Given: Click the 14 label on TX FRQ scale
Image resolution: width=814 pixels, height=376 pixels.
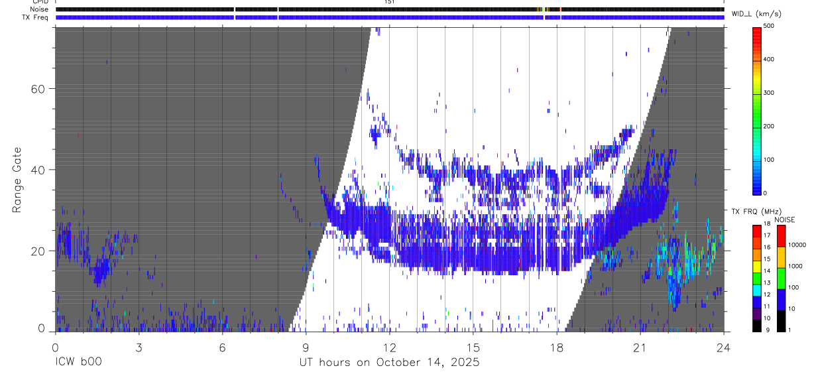Looking at the screenshot, I should (768, 271).
